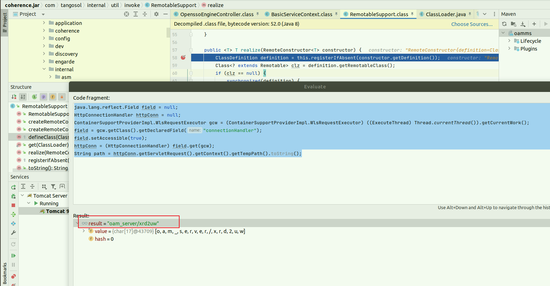Pause program in the Services sidebar
Image resolution: width=550 pixels, height=286 pixels.
[x=13, y=265]
